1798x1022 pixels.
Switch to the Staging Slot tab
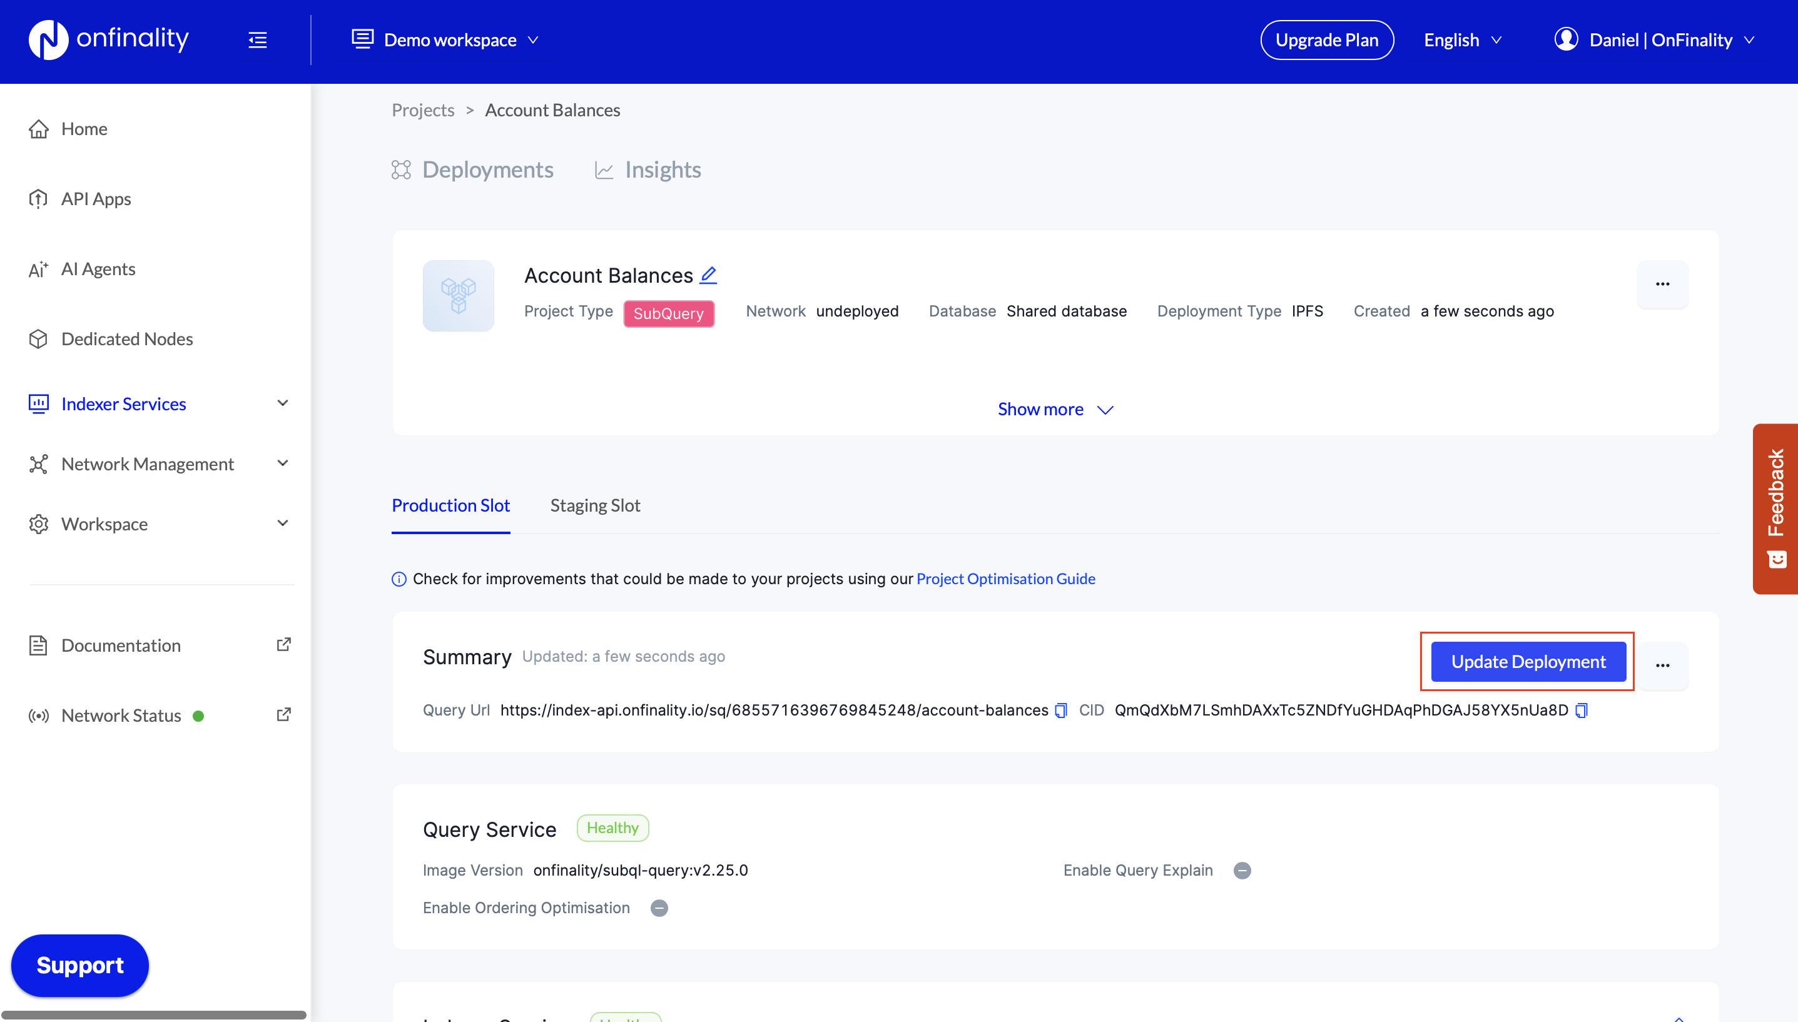tap(595, 505)
